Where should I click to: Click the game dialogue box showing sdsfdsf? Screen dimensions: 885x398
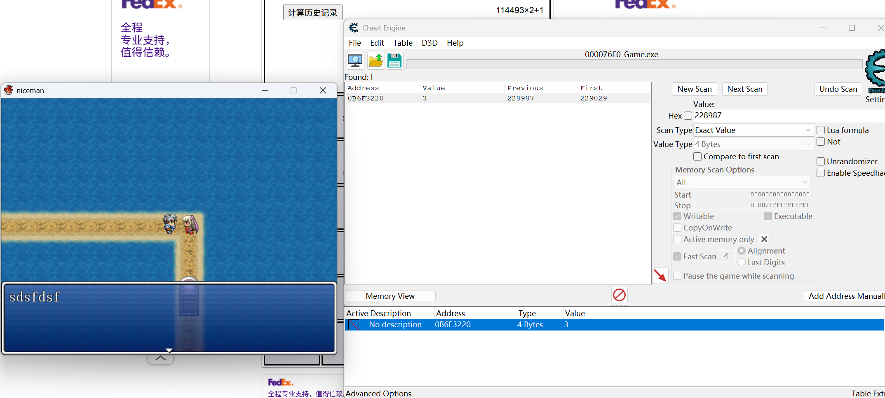coord(169,318)
